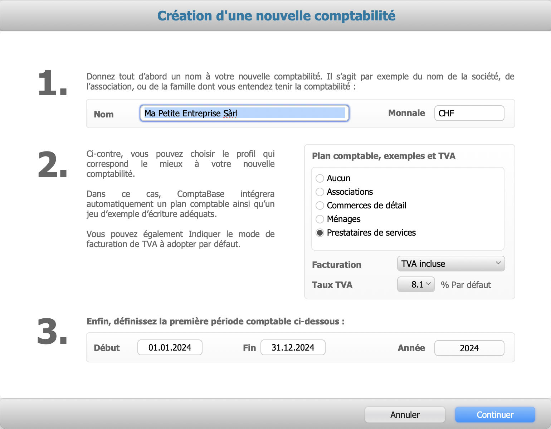Choose the Associations accounting profile
Viewport: 551px width, 429px height.
320,192
